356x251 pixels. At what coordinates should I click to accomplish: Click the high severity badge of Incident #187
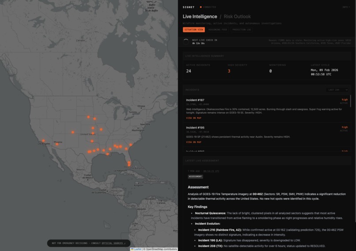tap(345, 100)
